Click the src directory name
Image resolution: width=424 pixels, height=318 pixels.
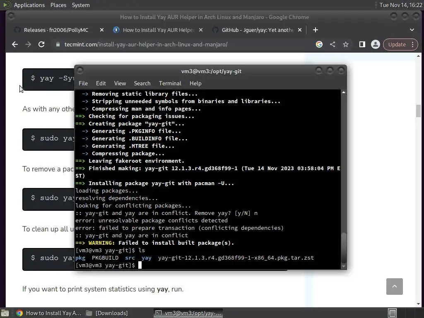(x=130, y=258)
